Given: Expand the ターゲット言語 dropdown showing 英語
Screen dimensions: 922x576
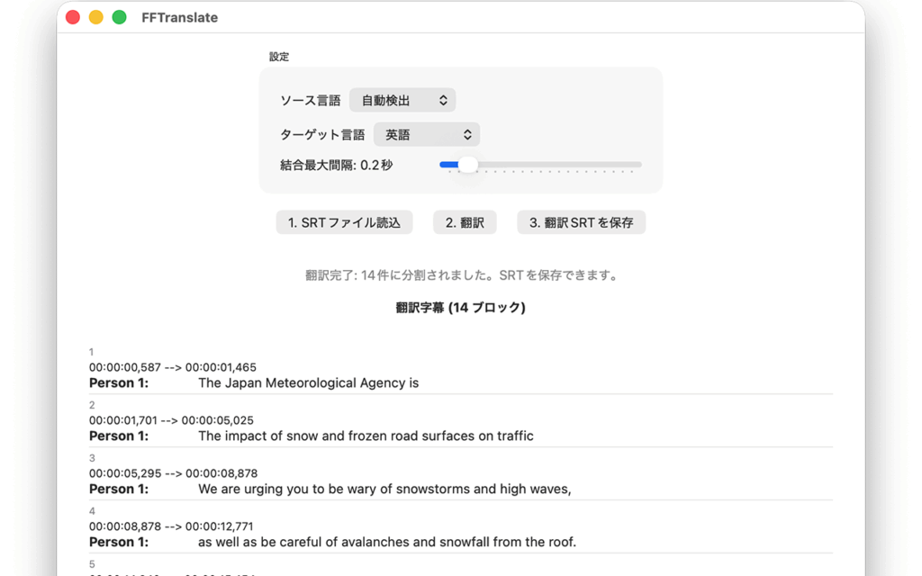Looking at the screenshot, I should pyautogui.click(x=427, y=135).
